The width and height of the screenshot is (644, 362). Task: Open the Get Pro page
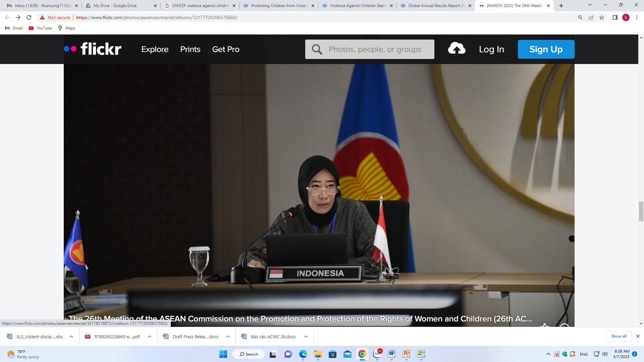click(226, 49)
